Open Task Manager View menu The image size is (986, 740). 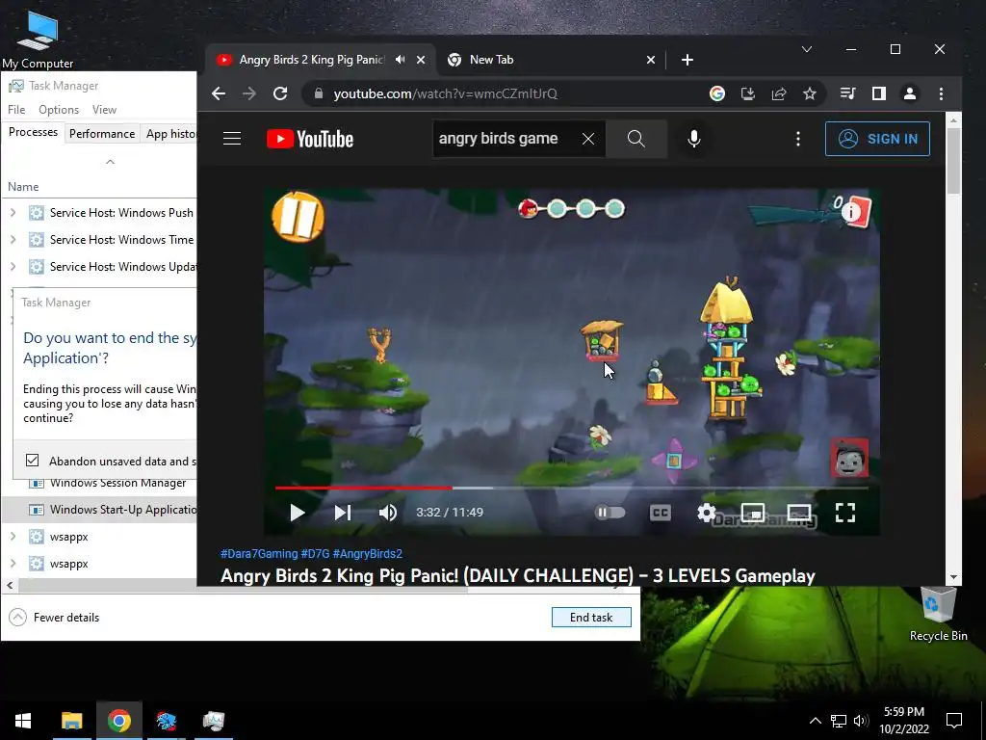point(104,110)
